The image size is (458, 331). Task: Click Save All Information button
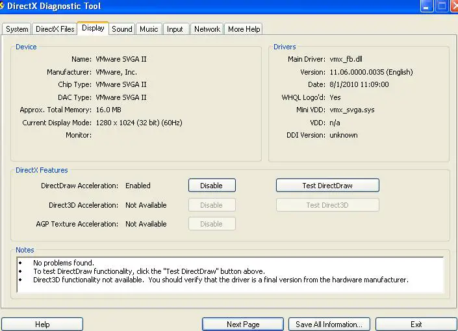(329, 325)
